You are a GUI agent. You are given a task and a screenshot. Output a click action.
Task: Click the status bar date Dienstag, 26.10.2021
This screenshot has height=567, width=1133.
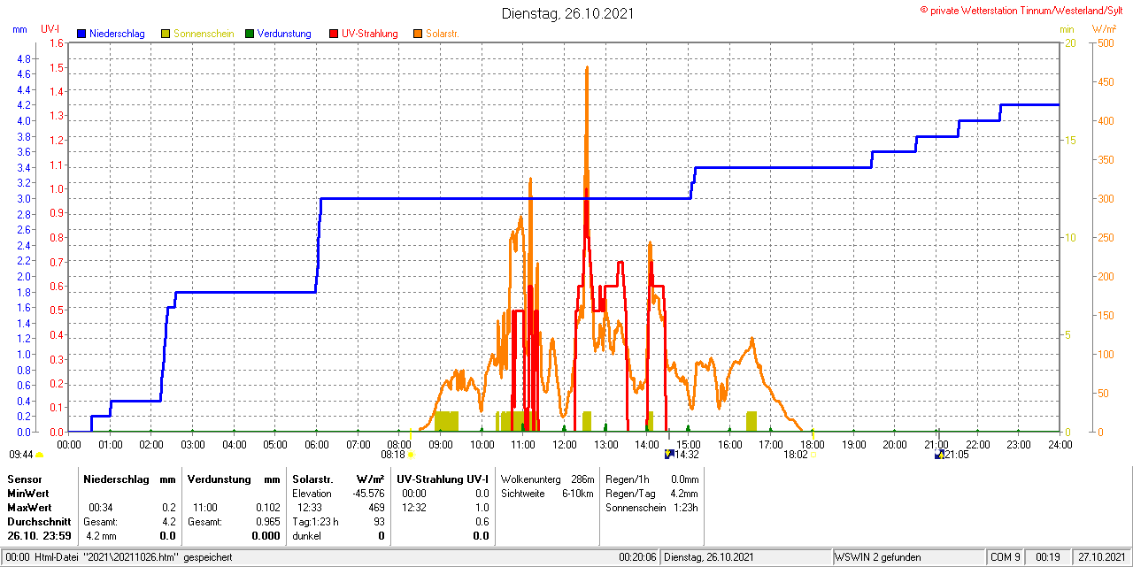click(708, 557)
